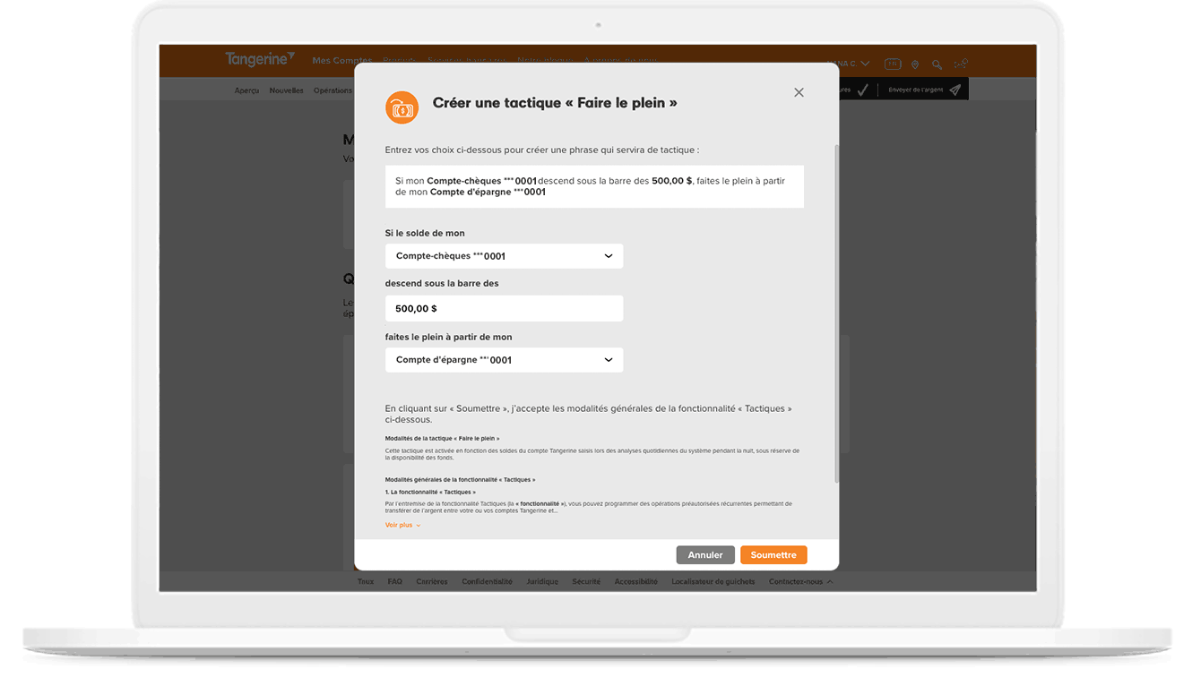Click the paper plane send money icon
1192x686 pixels.
(x=955, y=90)
